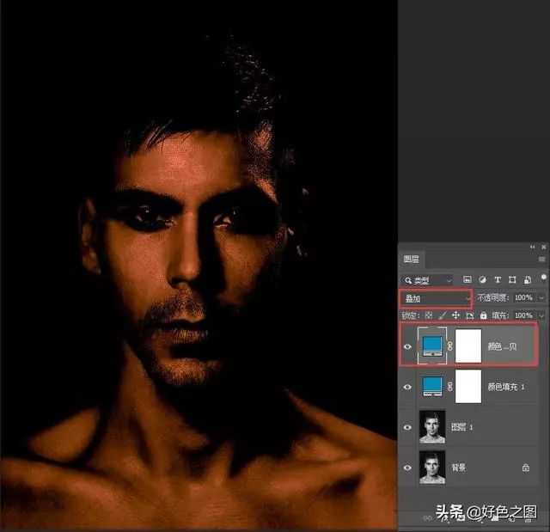Select white mask thumbnail of top layer

(x=469, y=346)
